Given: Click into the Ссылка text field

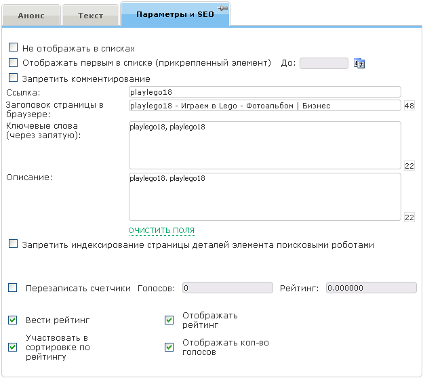Looking at the screenshot, I should coord(264,92).
